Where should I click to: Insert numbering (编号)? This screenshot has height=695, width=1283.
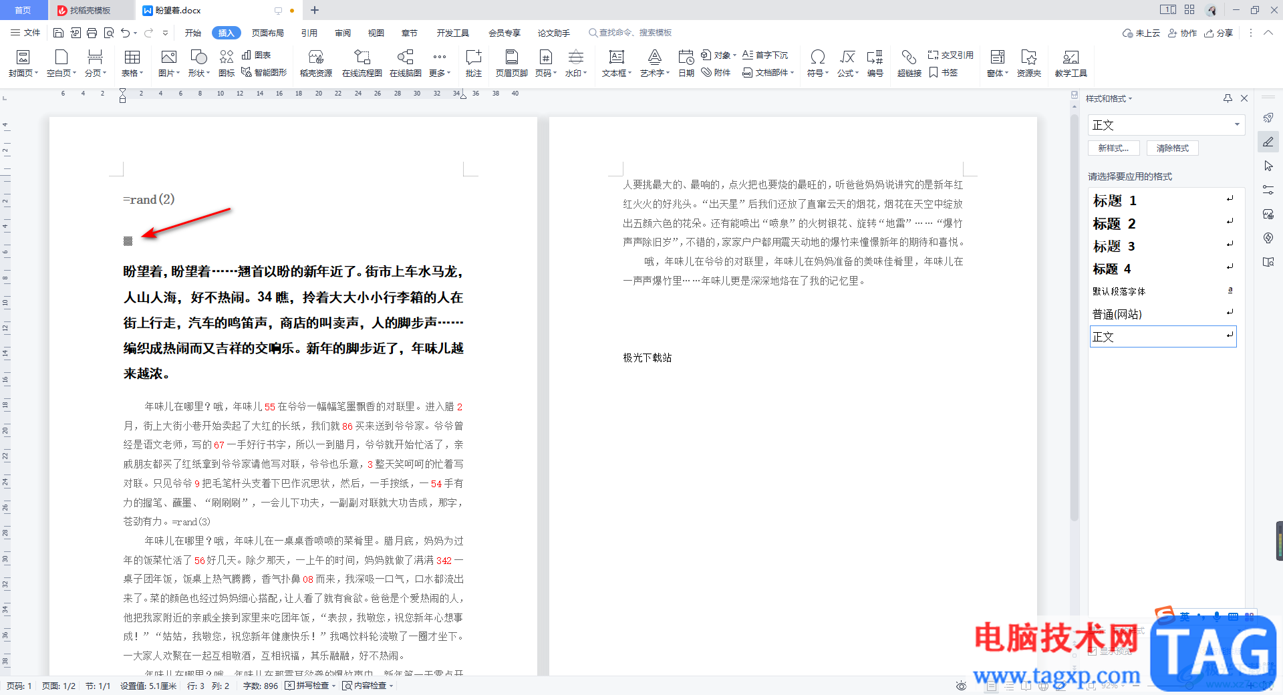coord(875,63)
